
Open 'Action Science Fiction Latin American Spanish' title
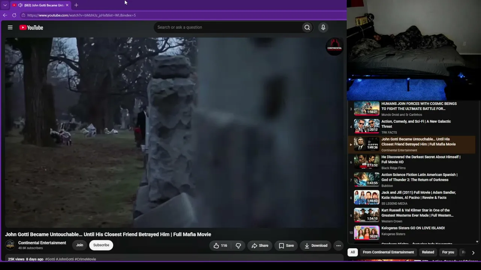click(x=419, y=177)
